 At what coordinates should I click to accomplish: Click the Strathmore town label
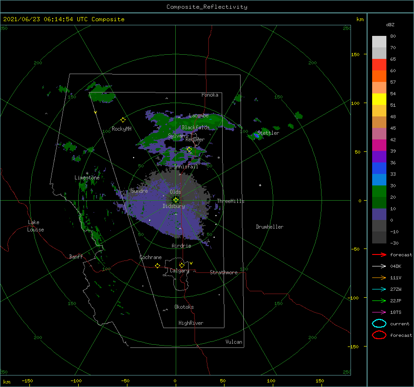(x=224, y=272)
